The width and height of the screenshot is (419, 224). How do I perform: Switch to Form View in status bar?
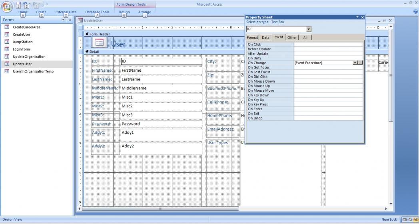[x=405, y=220]
